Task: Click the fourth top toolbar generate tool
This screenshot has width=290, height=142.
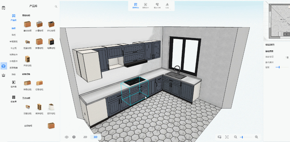Action: 167,6
